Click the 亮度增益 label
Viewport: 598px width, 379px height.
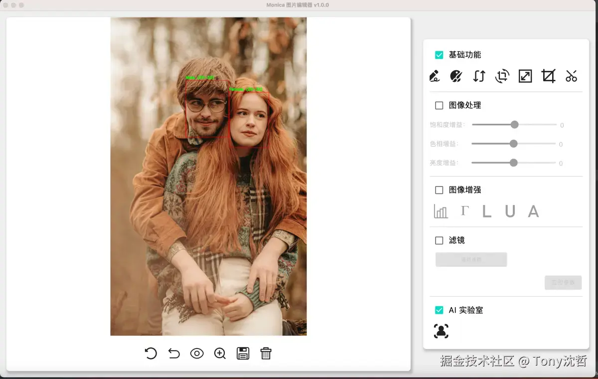[444, 163]
